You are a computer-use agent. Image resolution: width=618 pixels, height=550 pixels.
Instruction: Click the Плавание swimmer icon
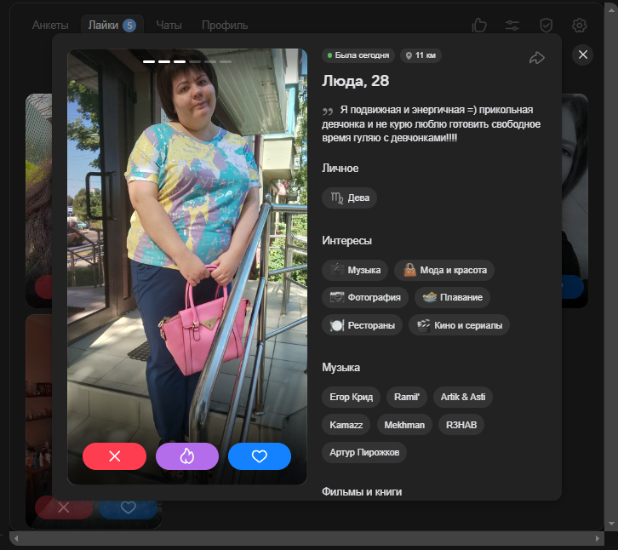tap(429, 297)
